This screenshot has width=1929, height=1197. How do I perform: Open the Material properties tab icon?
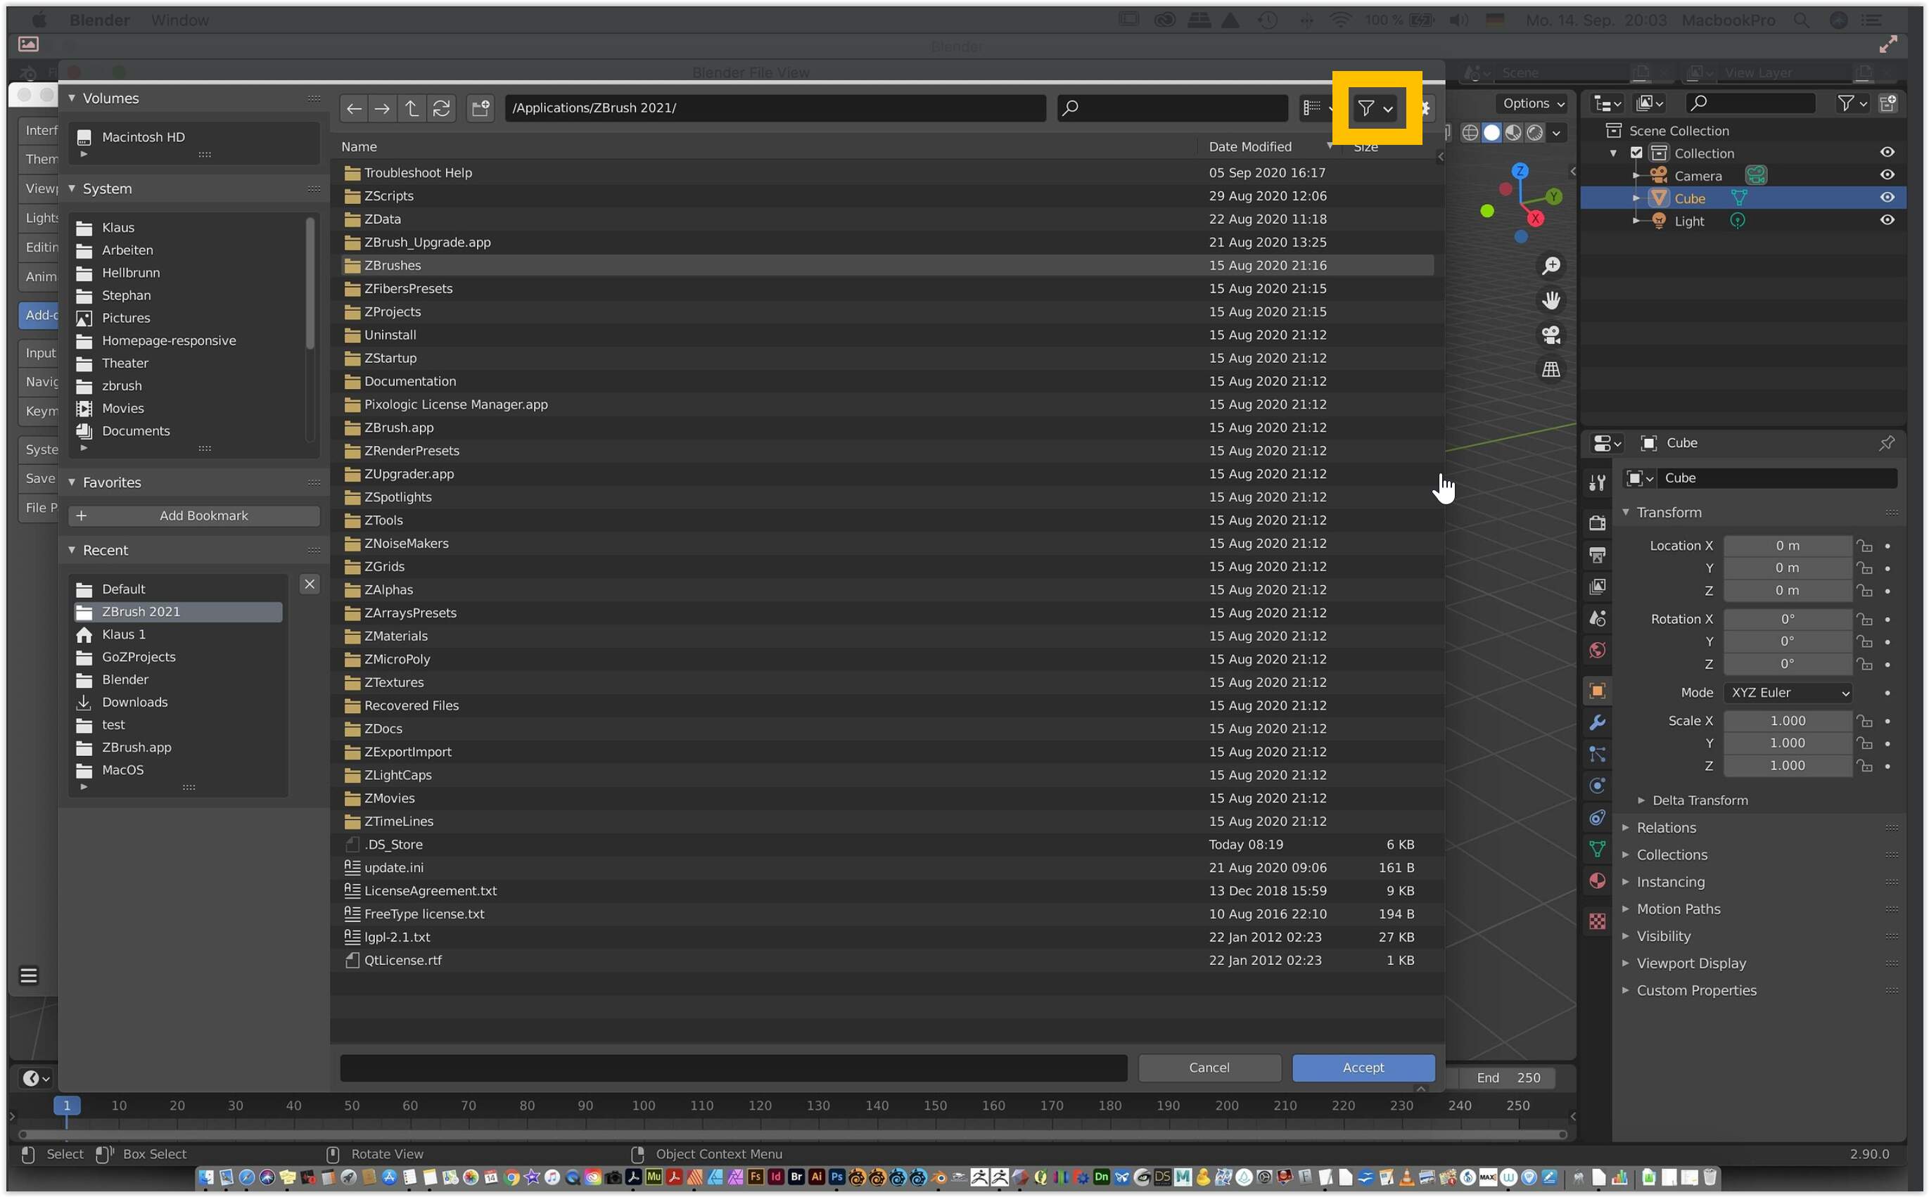pyautogui.click(x=1597, y=882)
